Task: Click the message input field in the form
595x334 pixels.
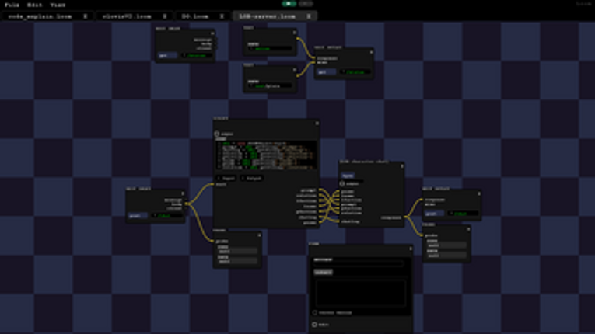Action: 359,264
